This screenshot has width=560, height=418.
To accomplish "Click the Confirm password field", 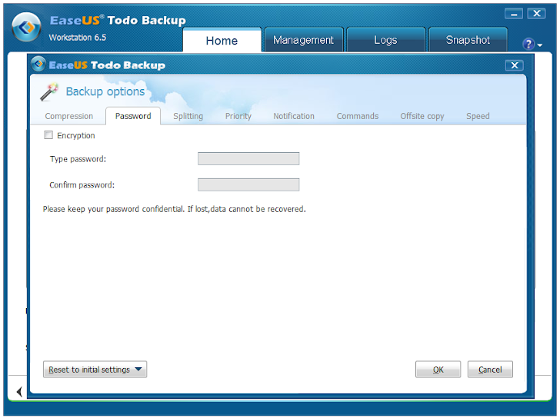I will tap(248, 184).
